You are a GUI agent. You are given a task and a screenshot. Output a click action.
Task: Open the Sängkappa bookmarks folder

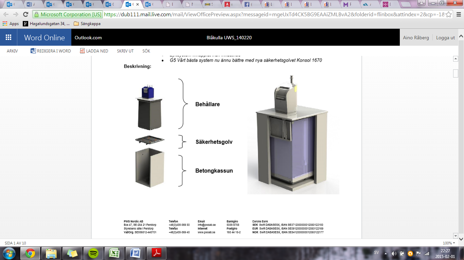[x=87, y=24]
